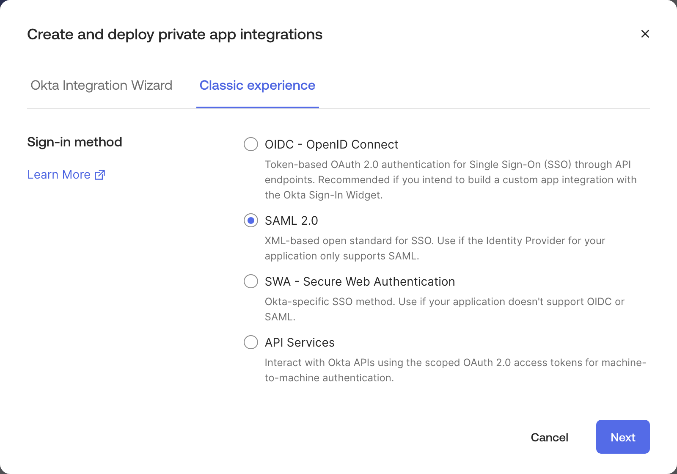Image resolution: width=677 pixels, height=474 pixels.
Task: Click the 'Okta-specific SSO method' description
Action: [x=444, y=309]
